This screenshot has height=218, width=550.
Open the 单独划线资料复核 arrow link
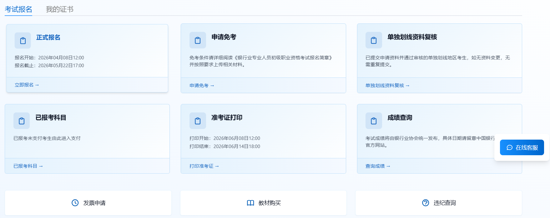[387, 86]
